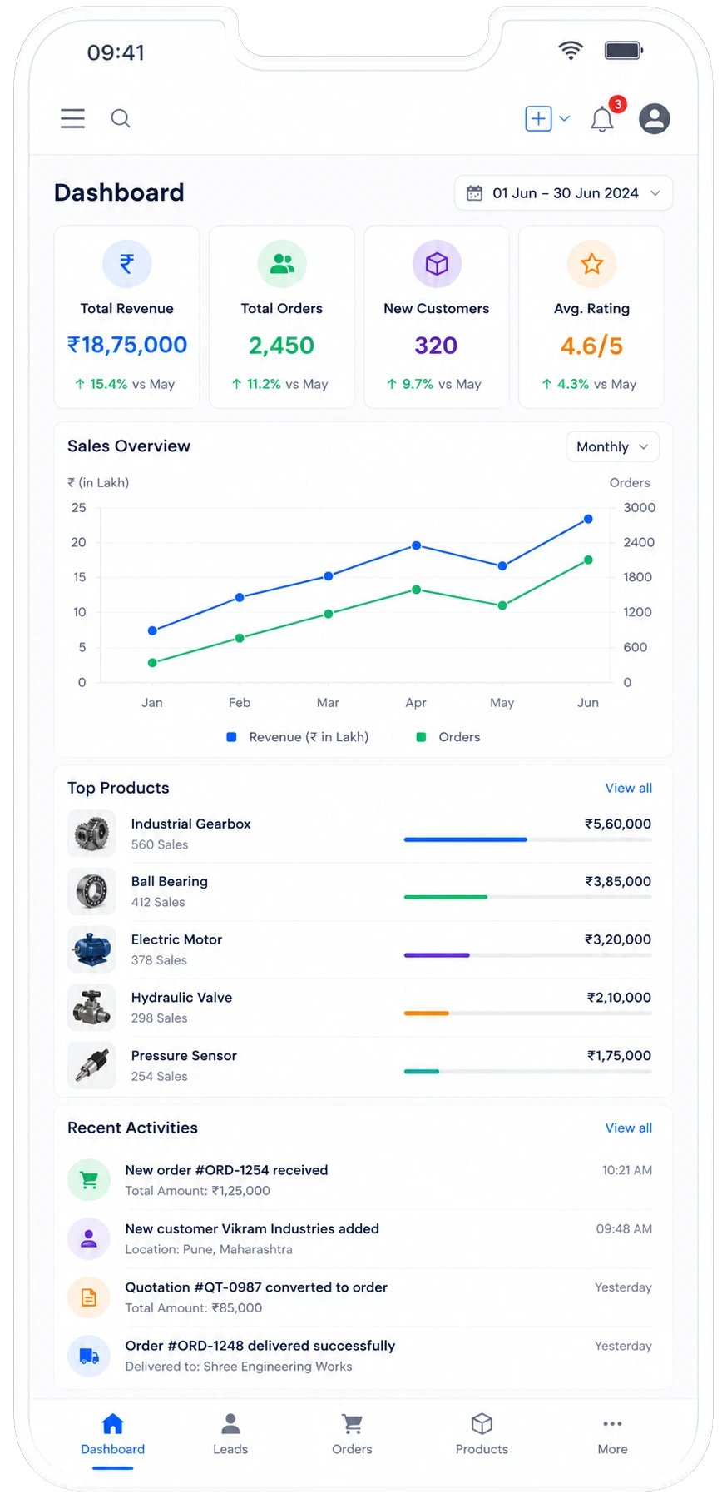
Task: Select the ₹5,60,000 amount
Action: [x=618, y=824]
